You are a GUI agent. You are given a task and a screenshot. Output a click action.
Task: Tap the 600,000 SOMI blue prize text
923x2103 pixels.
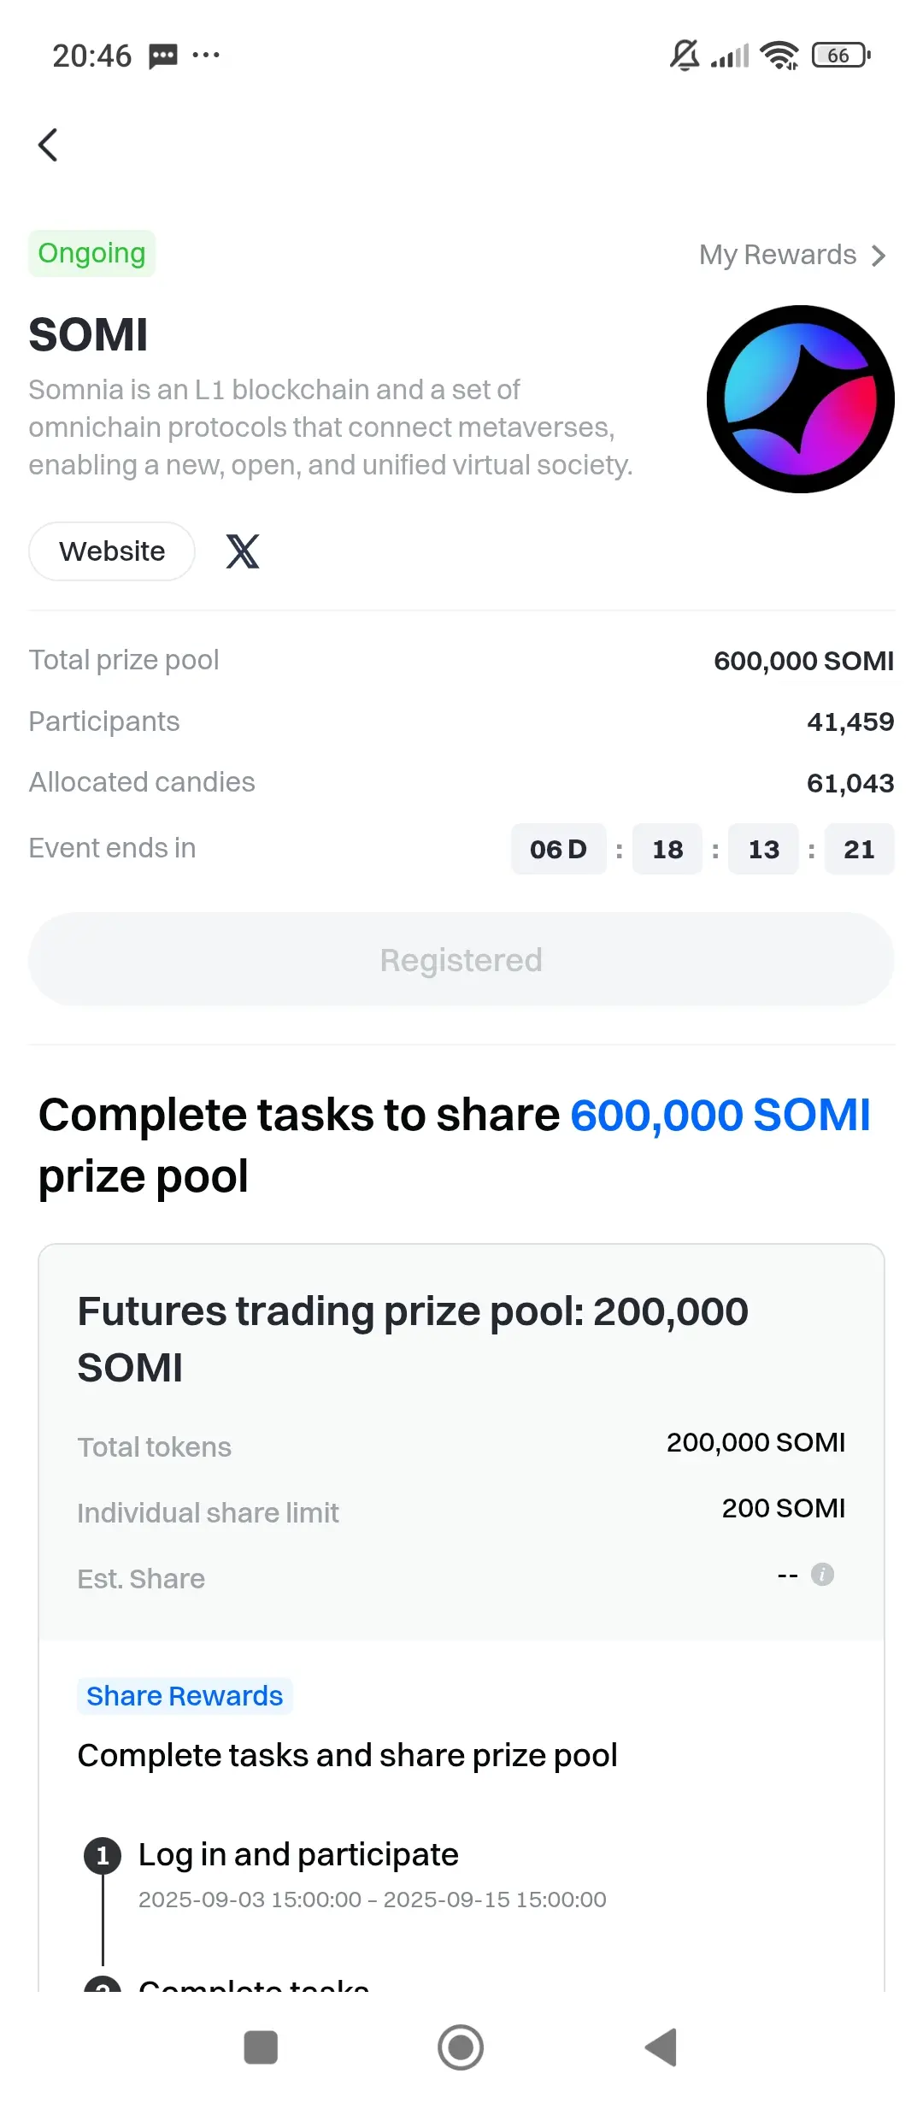720,1115
